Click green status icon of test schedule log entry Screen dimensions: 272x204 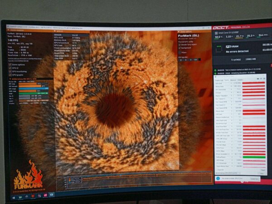[215, 70]
